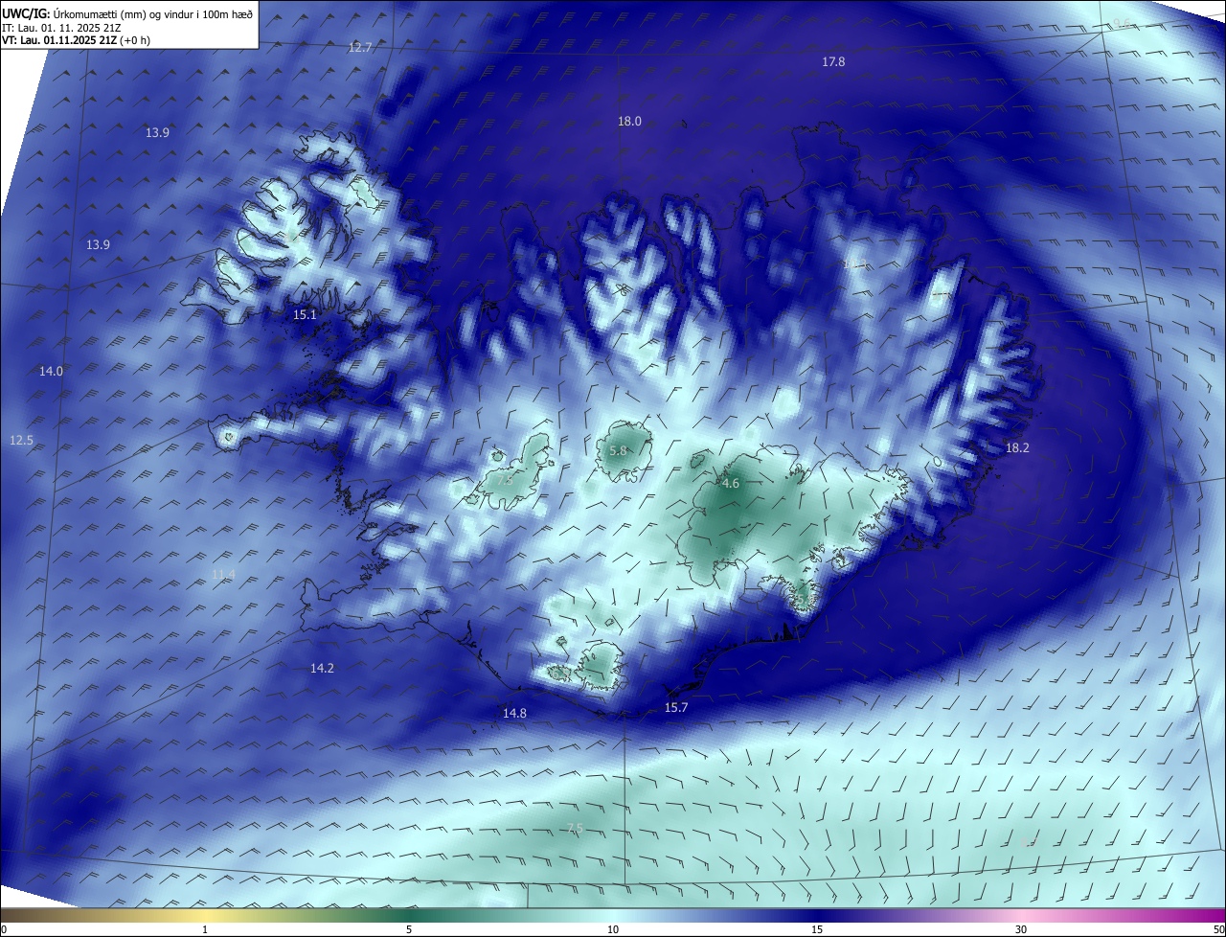This screenshot has width=1226, height=937.
Task: Click the colorbar tick labeled 30
Action: coord(1021,929)
